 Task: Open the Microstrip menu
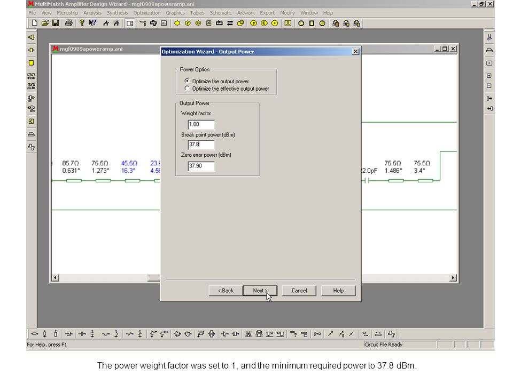(67, 13)
